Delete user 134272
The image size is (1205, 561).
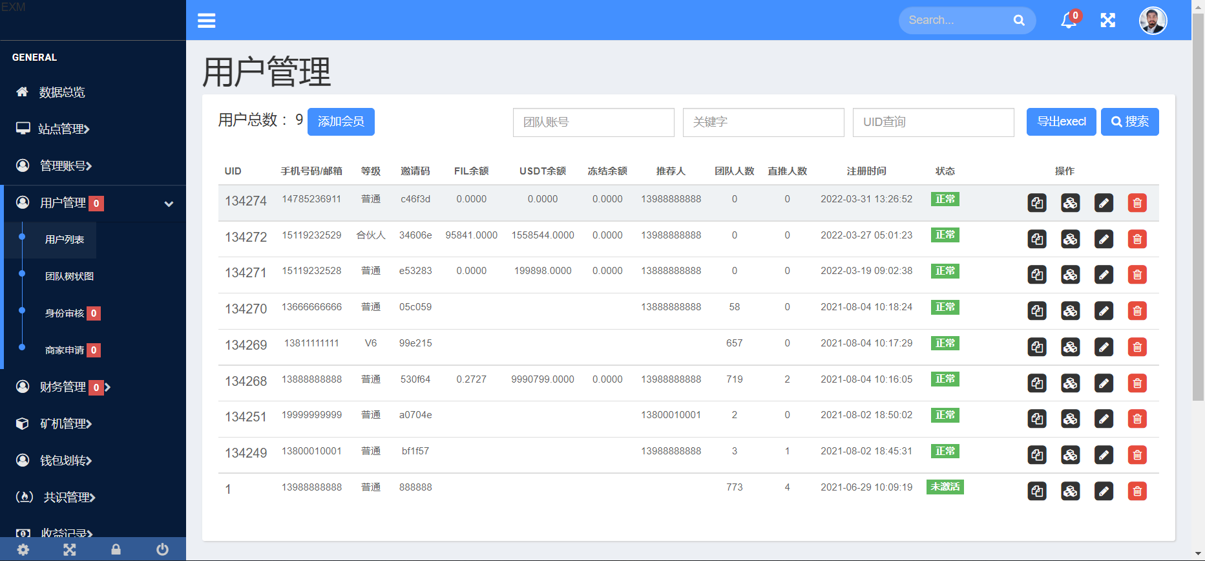pos(1137,239)
